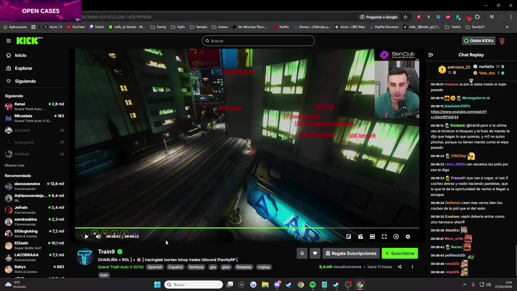Open Task View on the taskbar
Viewport: 517px width, 291px height.
point(230,285)
